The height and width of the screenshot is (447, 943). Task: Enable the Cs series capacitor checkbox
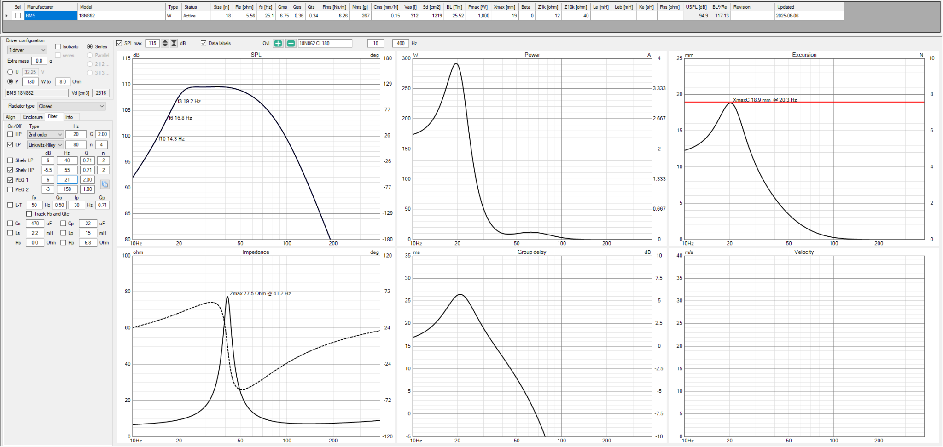tap(10, 223)
